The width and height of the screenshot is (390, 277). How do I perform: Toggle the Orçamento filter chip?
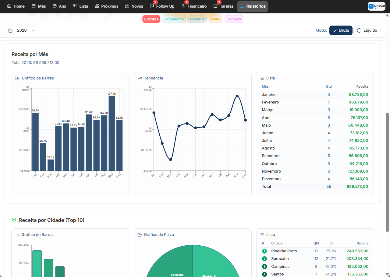coord(174,19)
